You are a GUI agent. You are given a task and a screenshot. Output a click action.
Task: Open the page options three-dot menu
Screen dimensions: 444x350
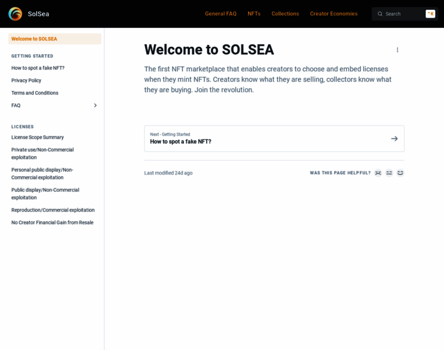(397, 50)
